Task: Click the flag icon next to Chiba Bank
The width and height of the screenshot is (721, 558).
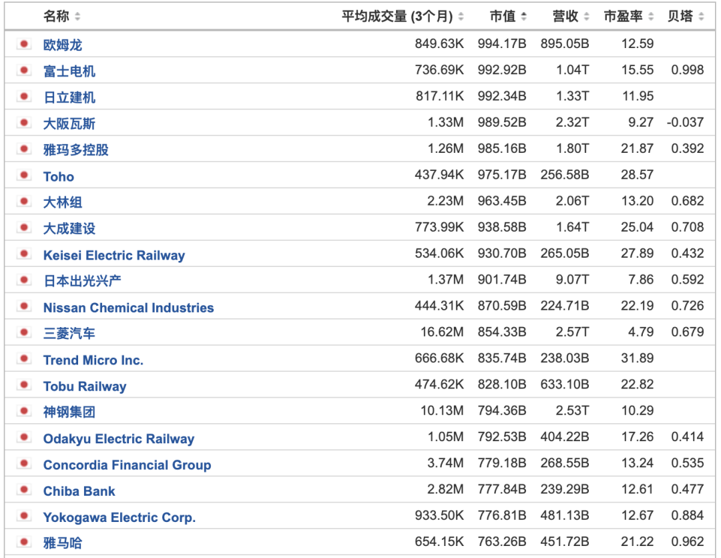Action: 24,489
